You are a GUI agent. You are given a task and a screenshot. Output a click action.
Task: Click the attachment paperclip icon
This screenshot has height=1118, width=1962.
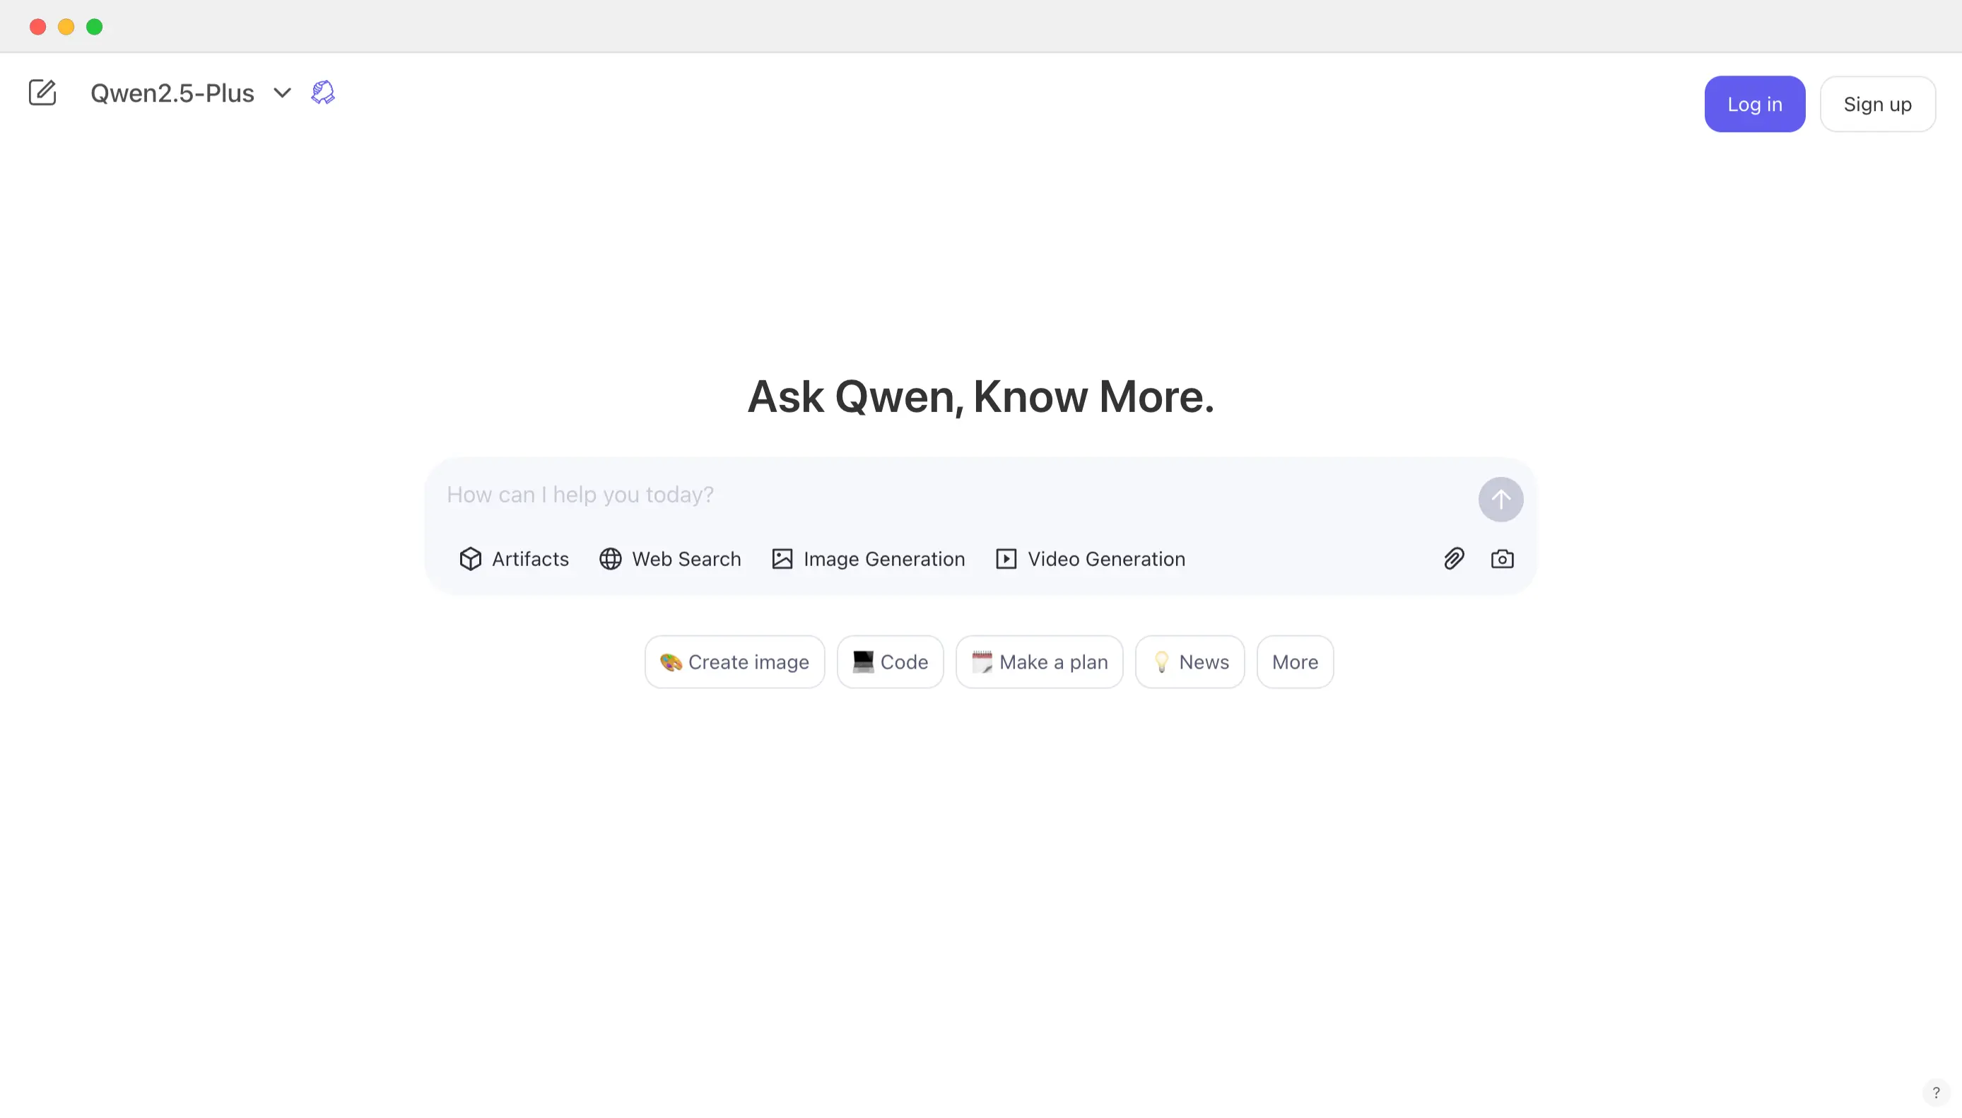click(1454, 558)
